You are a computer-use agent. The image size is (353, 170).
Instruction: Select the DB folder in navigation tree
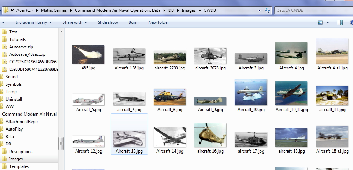pyautogui.click(x=8, y=144)
